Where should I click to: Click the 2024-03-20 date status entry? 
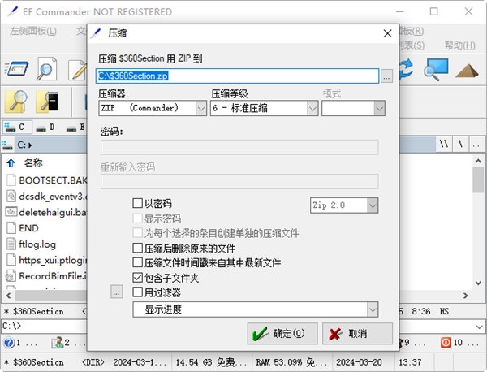pyautogui.click(x=359, y=362)
